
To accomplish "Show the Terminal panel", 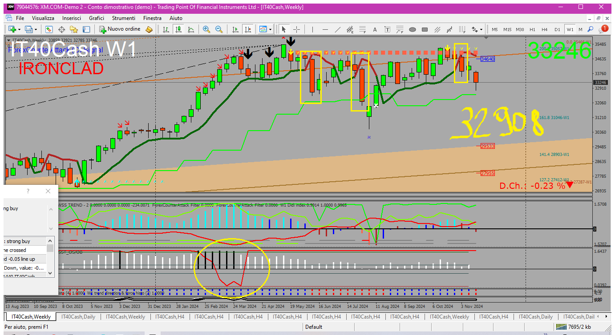I will tap(86, 29).
